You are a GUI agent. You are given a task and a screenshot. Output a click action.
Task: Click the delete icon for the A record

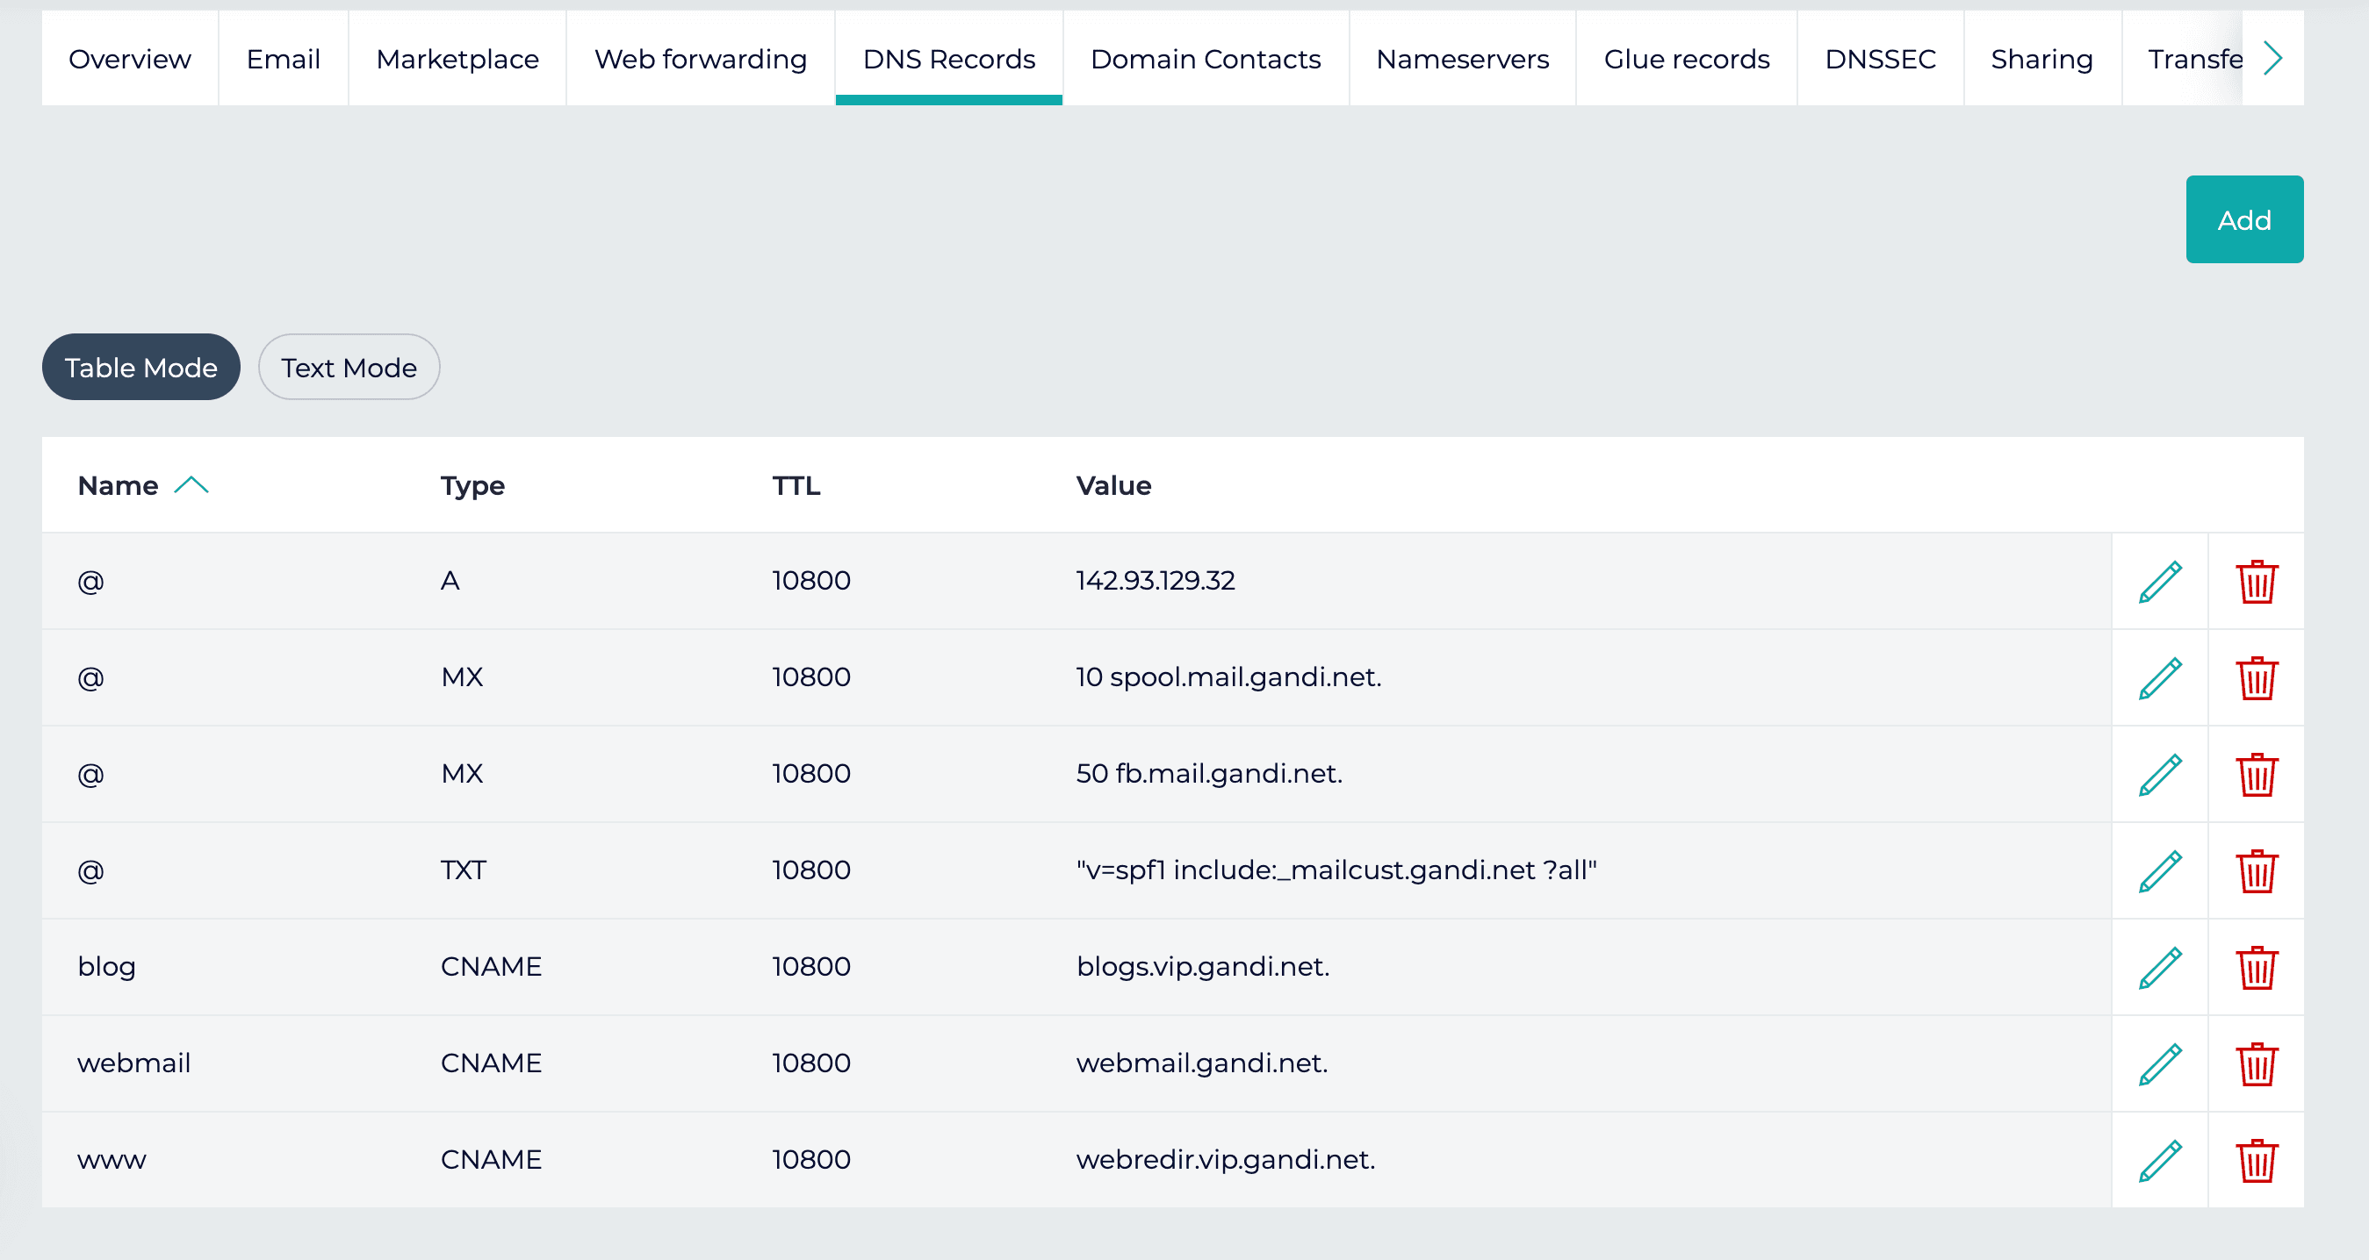[x=2257, y=581]
